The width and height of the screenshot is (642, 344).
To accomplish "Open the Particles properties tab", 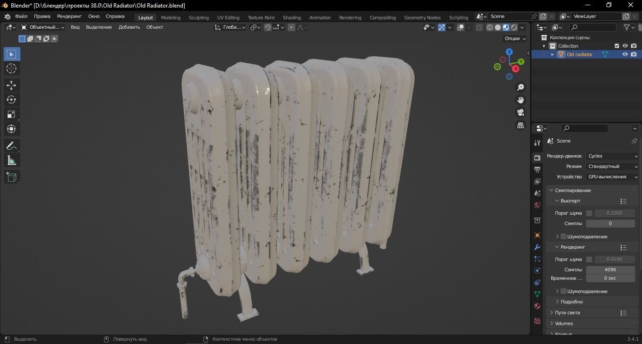I will point(537,259).
